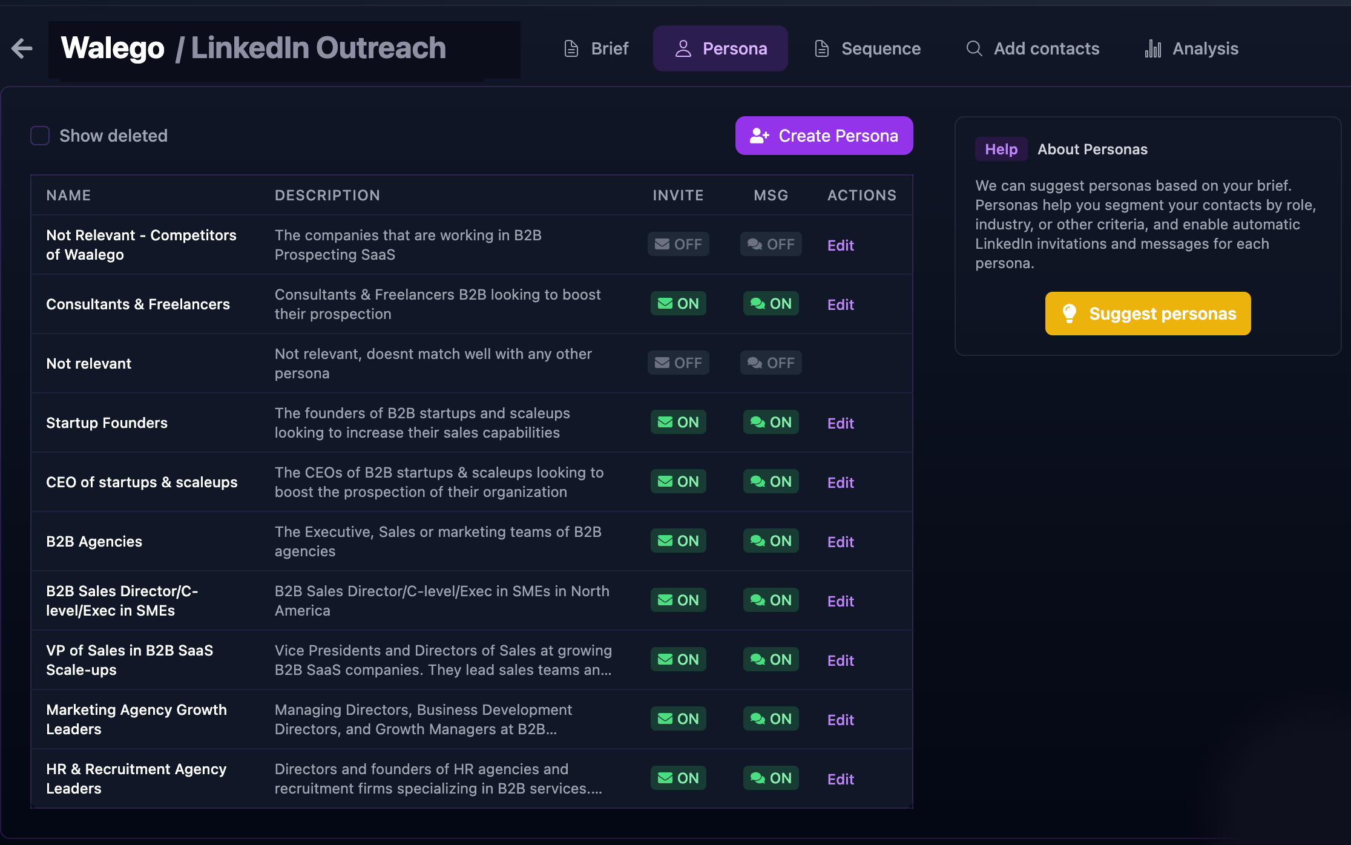The height and width of the screenshot is (845, 1351).
Task: Switch off MSG for CEO of startups & scaleups
Action: [771, 482]
